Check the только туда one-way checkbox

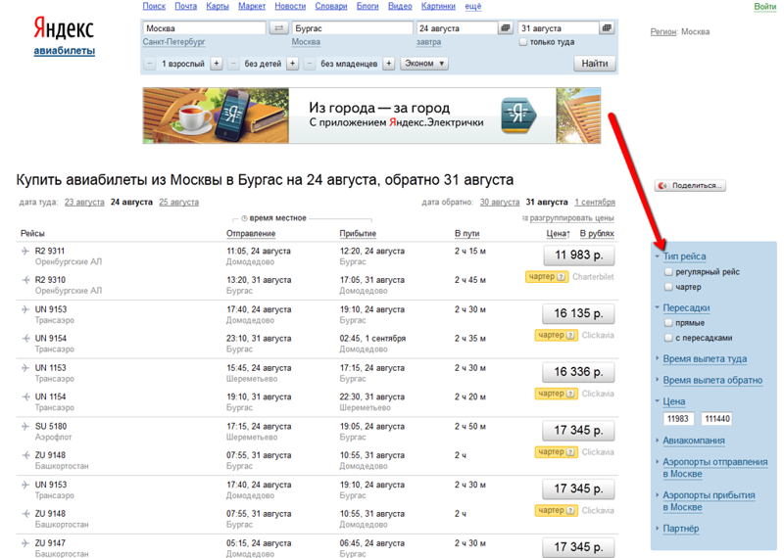pos(523,42)
